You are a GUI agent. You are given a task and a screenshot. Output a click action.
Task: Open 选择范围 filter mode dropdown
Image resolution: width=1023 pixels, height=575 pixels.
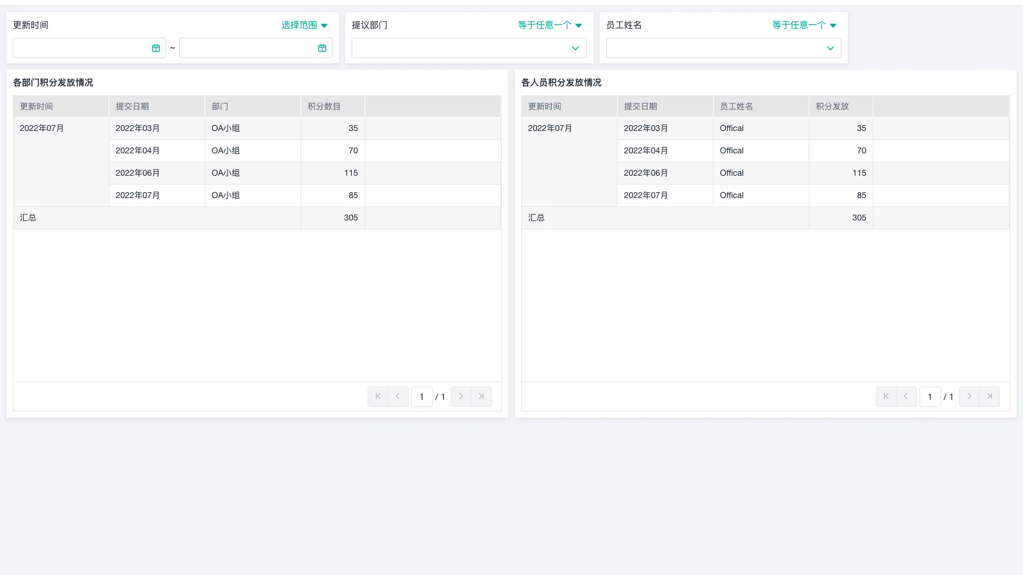click(304, 25)
